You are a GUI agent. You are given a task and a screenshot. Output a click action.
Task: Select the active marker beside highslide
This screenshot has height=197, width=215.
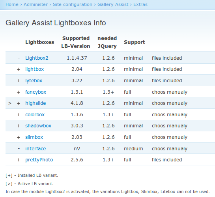click(9, 103)
